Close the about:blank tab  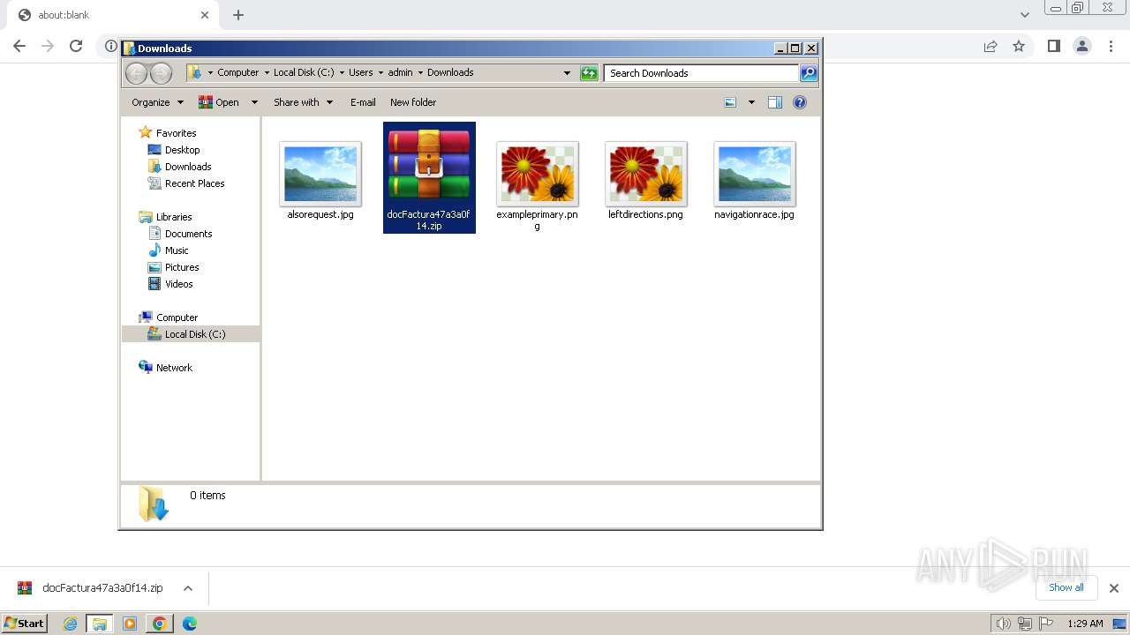point(205,15)
